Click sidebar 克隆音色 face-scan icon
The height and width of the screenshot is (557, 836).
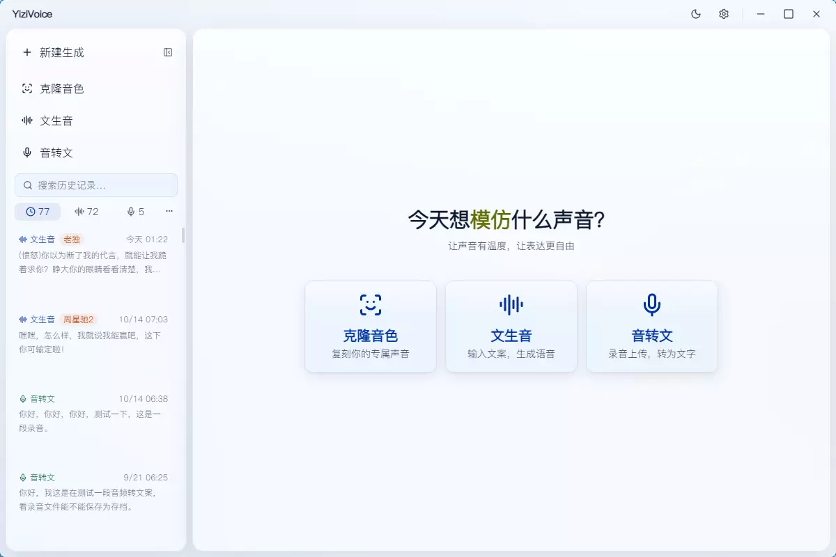click(x=27, y=88)
